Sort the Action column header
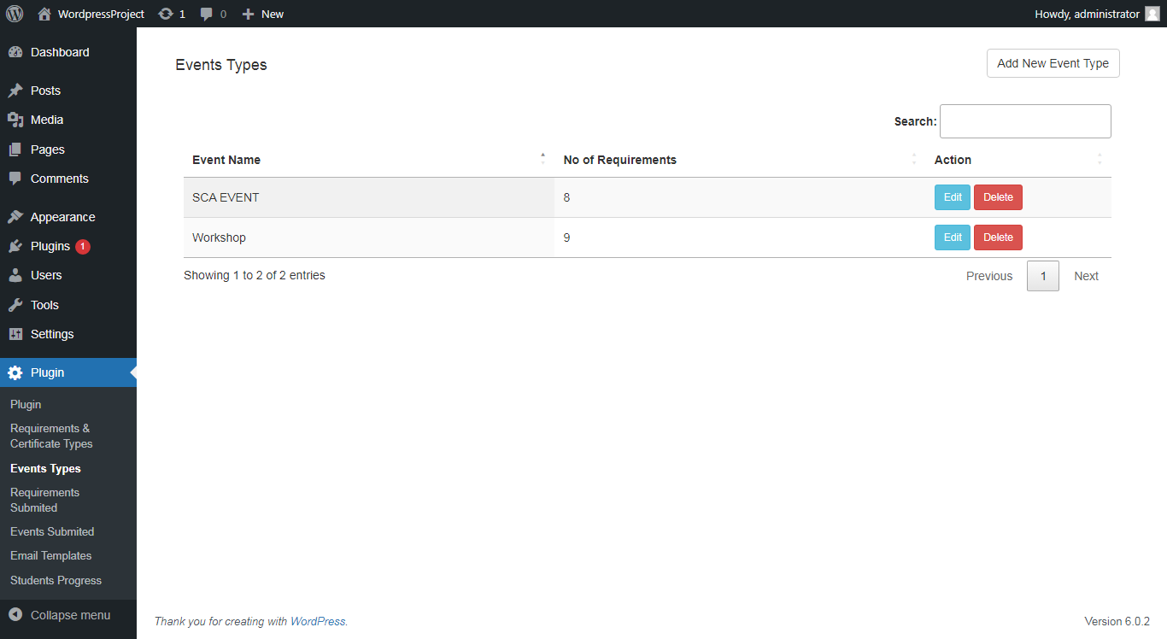Screen dimensions: 1167x639 click(x=953, y=160)
